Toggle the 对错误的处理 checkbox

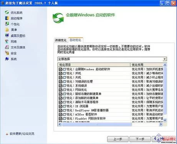60,82
